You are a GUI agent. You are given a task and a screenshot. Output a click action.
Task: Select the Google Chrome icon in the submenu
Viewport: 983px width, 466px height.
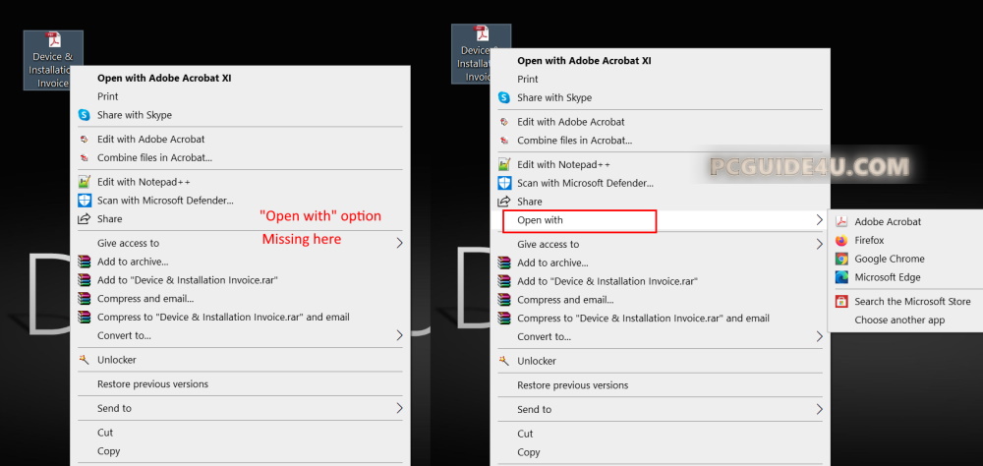coord(841,260)
